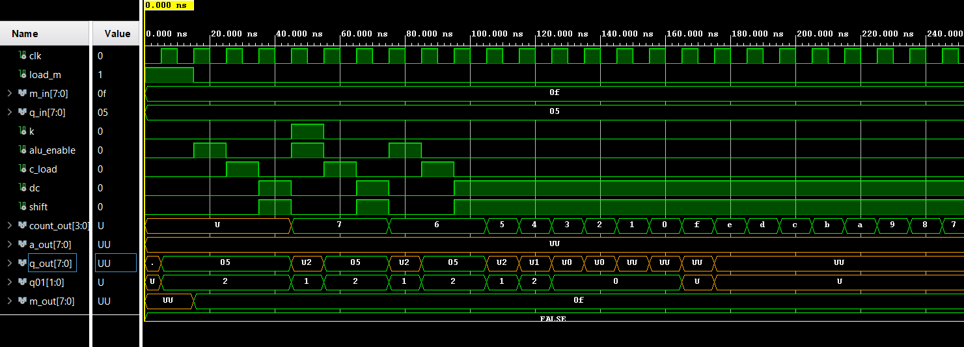Image resolution: width=964 pixels, height=347 pixels.
Task: Select the q01[1:0] signal name
Action: 47,283
